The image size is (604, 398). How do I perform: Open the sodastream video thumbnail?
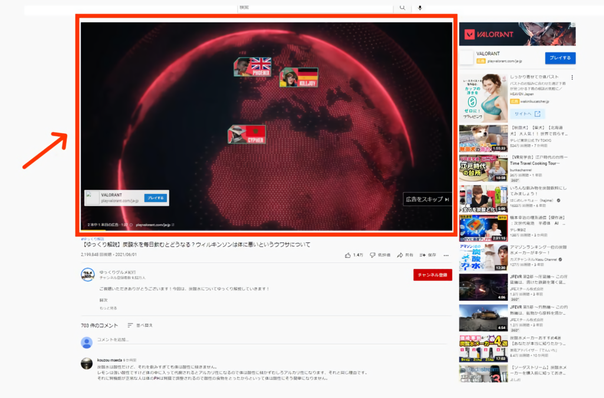(x=484, y=373)
